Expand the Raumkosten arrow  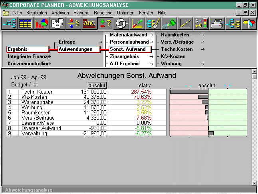point(202,35)
